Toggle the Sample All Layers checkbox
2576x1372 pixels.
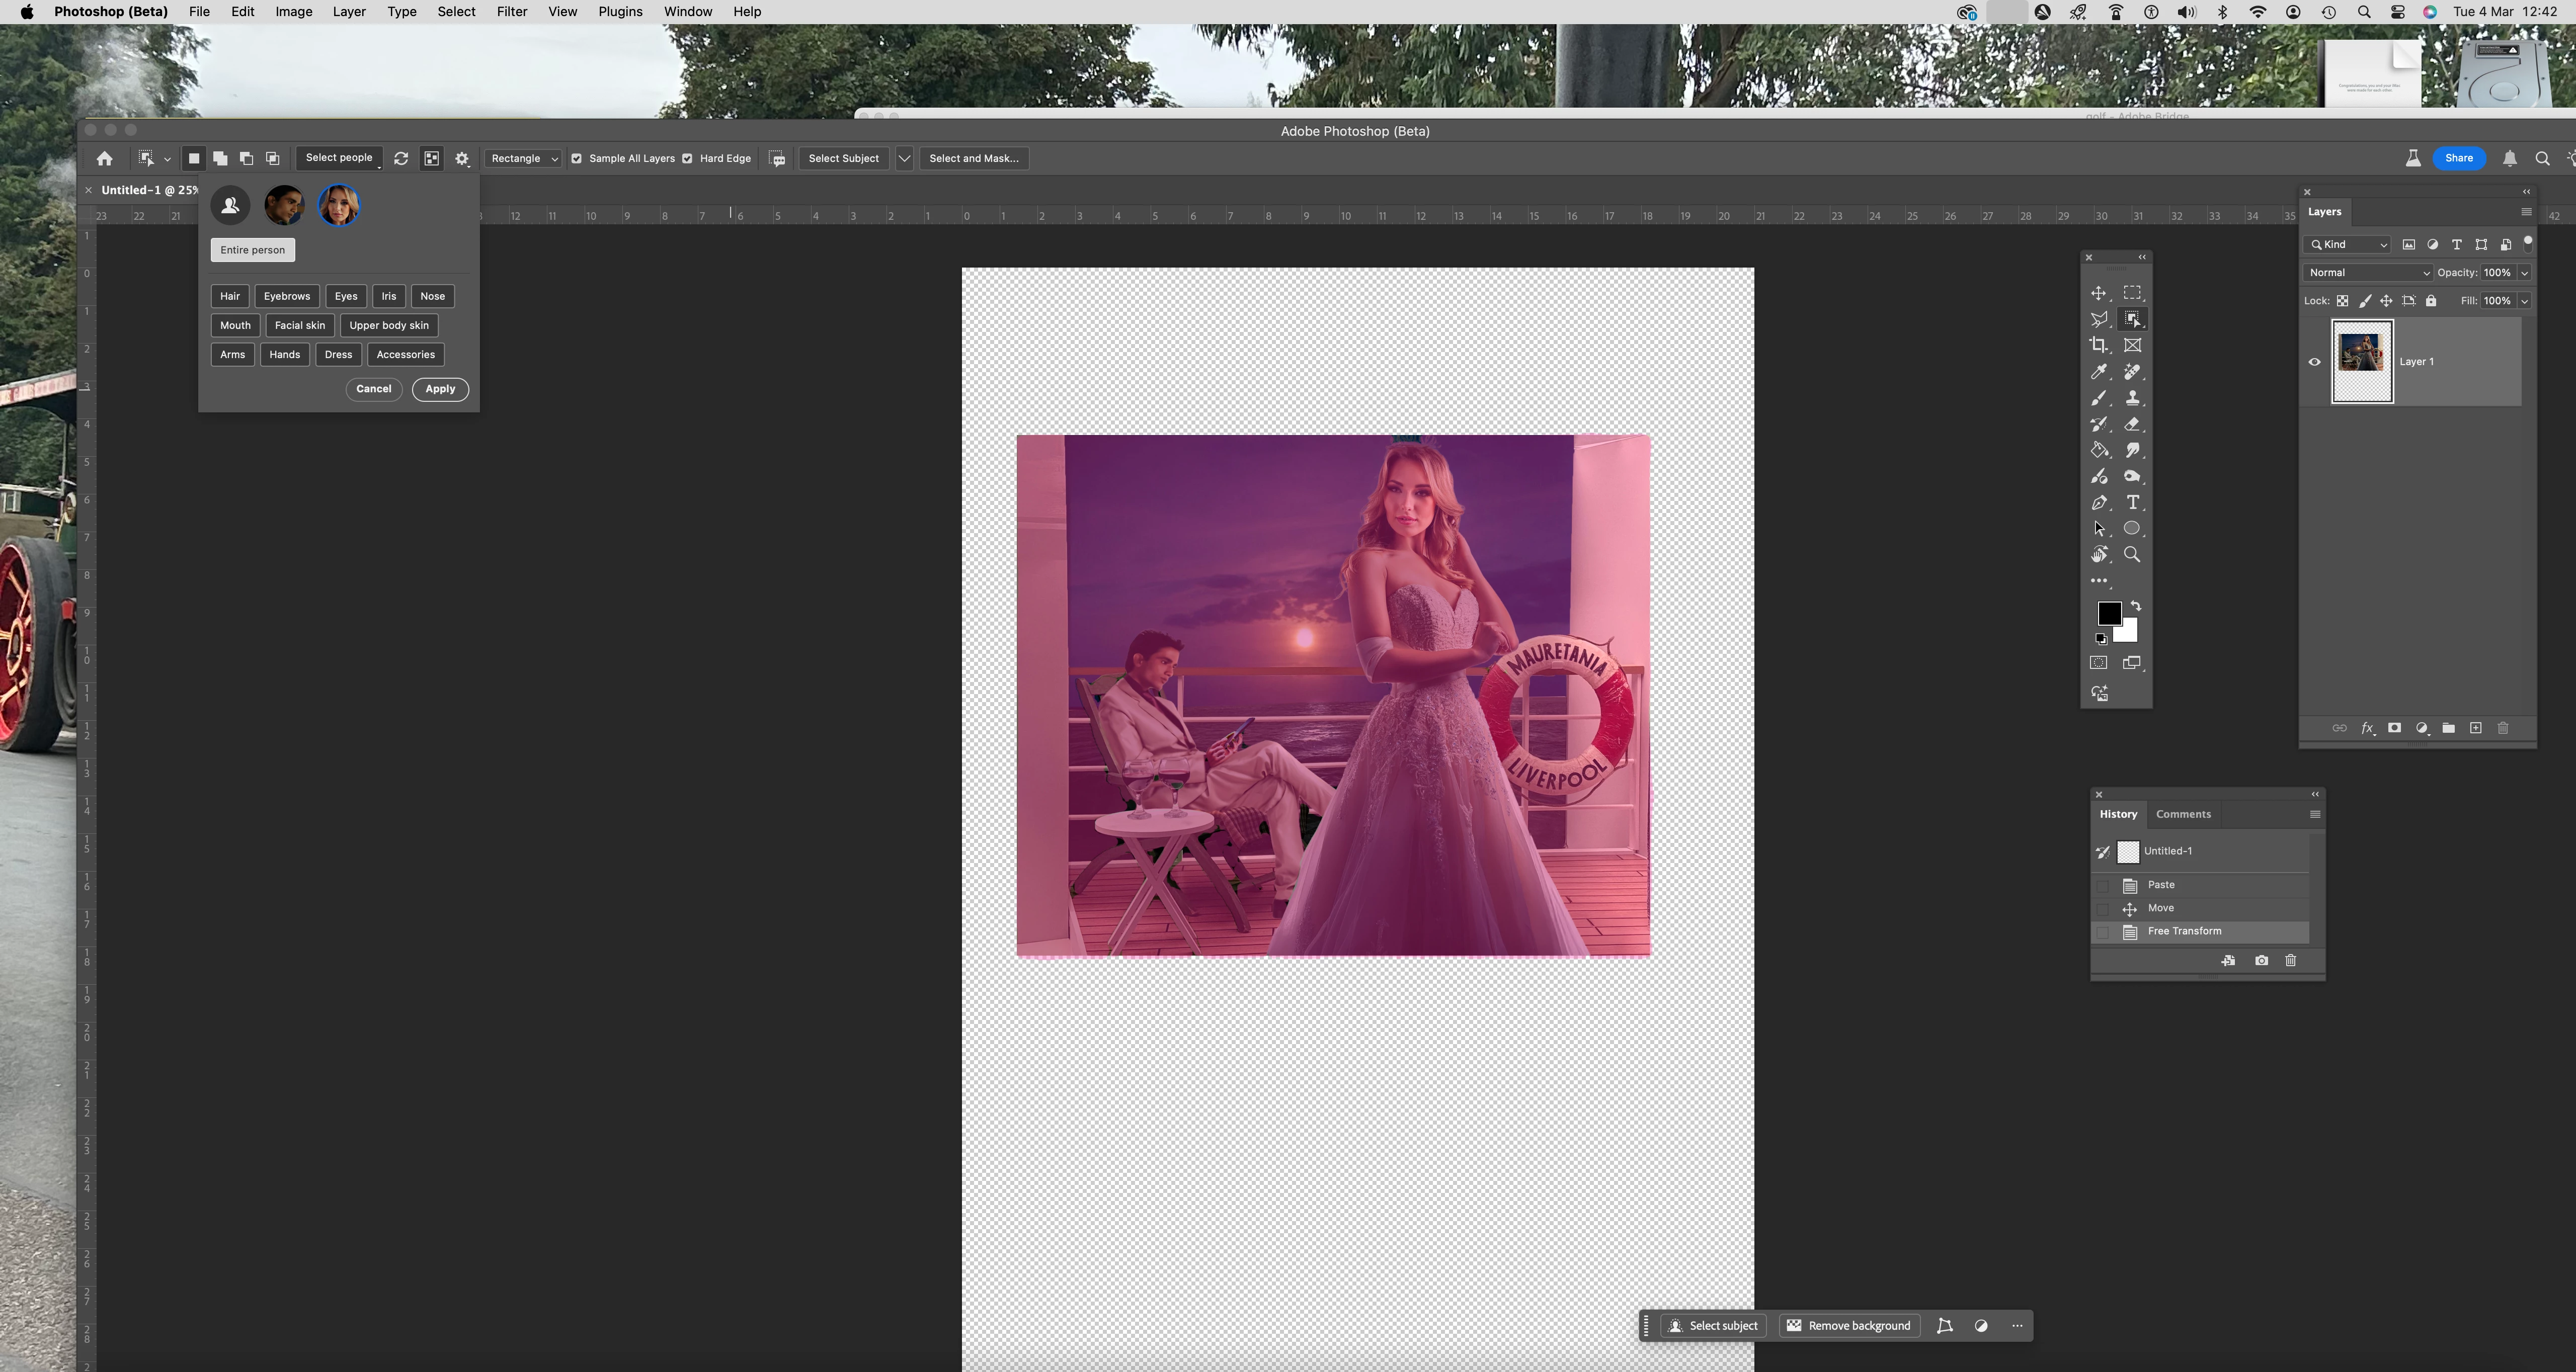coord(577,158)
